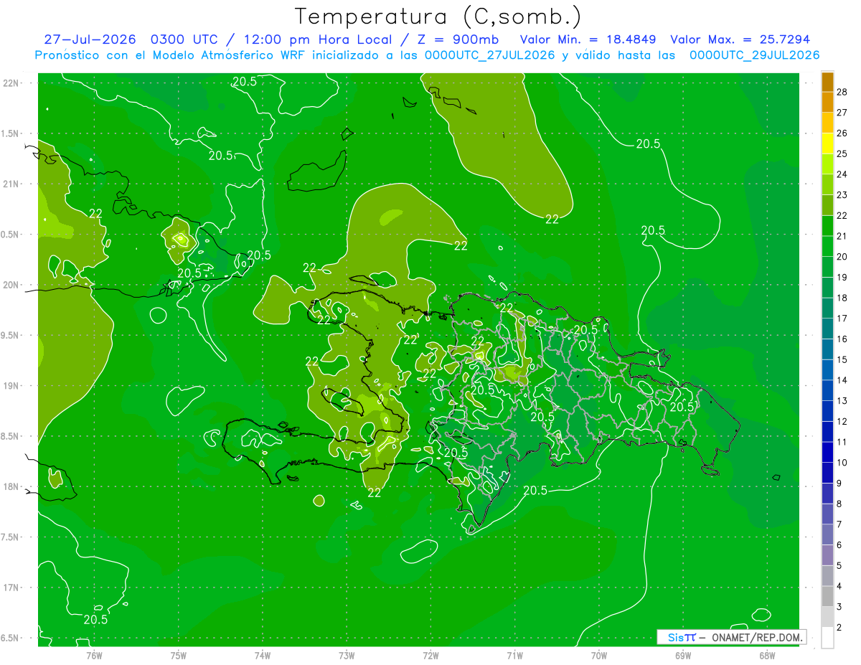
Task: Pick the purple swatch between 5 and 6
Action: [x=827, y=555]
